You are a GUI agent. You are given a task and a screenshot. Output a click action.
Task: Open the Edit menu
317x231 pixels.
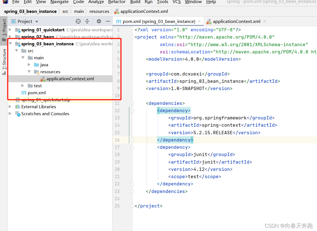pos(27,2)
